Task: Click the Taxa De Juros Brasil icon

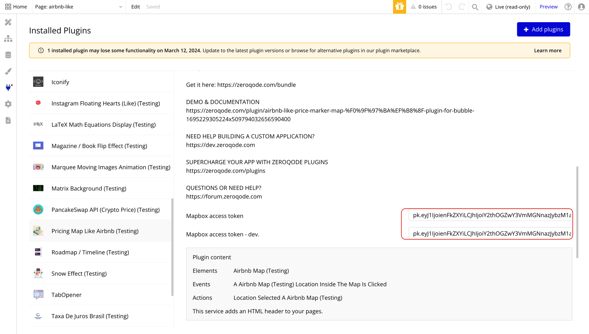Action: click(x=38, y=316)
